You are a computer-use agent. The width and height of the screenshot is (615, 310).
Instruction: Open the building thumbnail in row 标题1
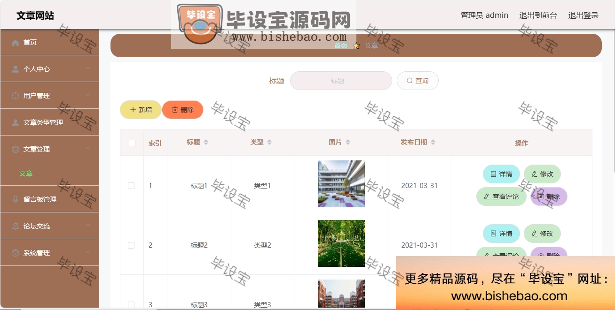click(x=341, y=184)
